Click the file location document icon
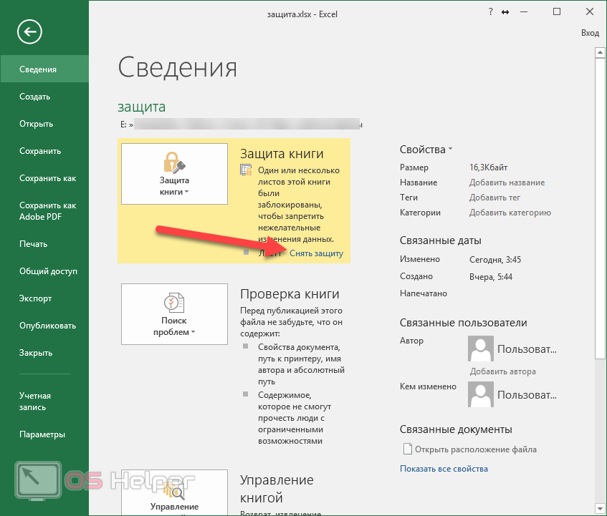Viewport: 607px width, 516px height. (x=407, y=449)
